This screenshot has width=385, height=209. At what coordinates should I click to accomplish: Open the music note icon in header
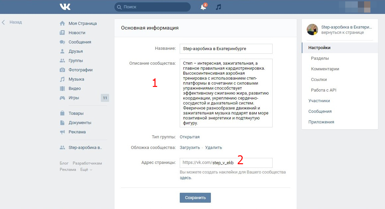tap(218, 7)
